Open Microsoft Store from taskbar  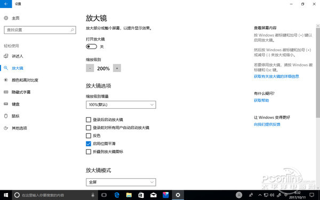141,195
